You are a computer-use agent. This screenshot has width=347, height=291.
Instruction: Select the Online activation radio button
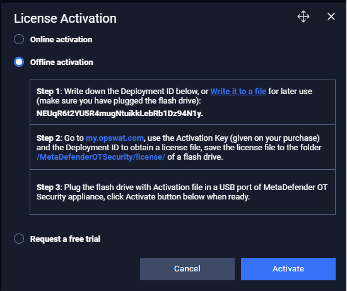pos(19,39)
